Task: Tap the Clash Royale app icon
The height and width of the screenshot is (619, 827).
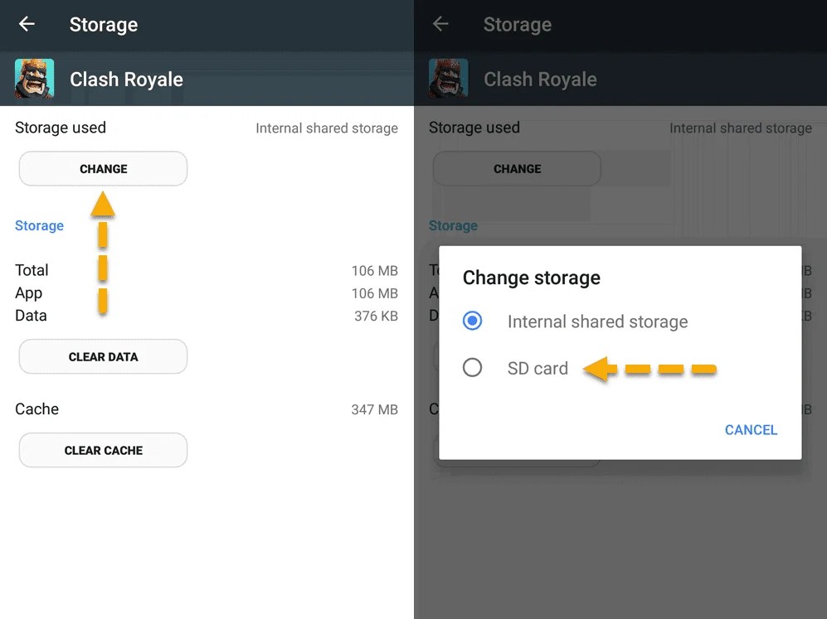Action: click(33, 80)
